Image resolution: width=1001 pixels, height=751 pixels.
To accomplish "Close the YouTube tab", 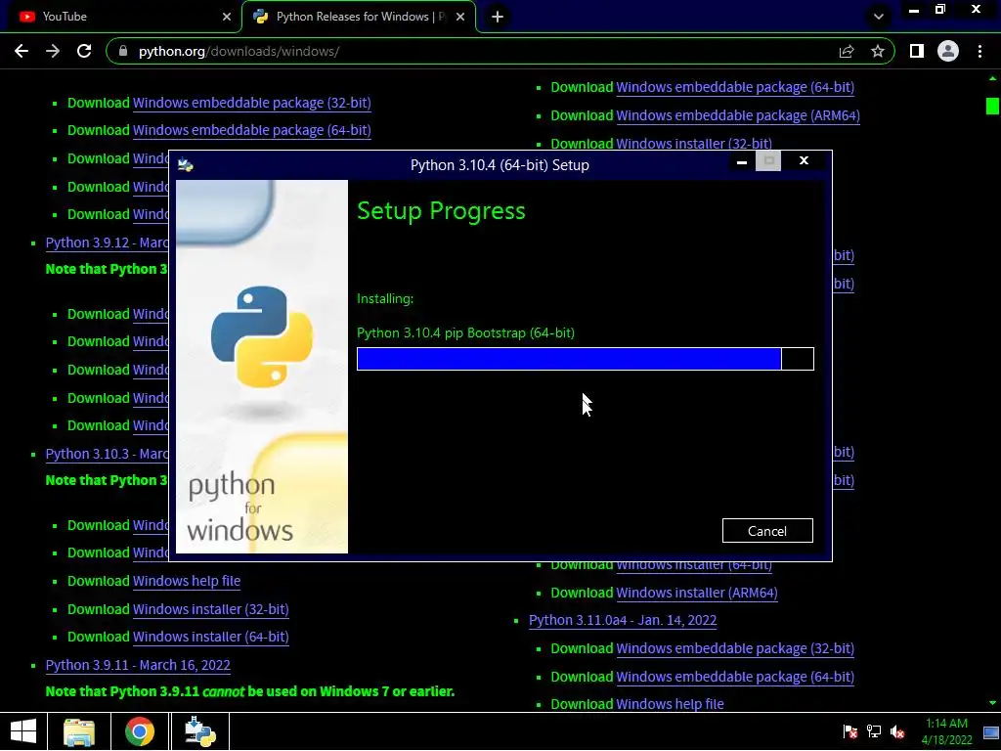I will [x=227, y=17].
